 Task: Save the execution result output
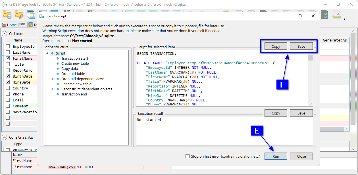pos(301,113)
